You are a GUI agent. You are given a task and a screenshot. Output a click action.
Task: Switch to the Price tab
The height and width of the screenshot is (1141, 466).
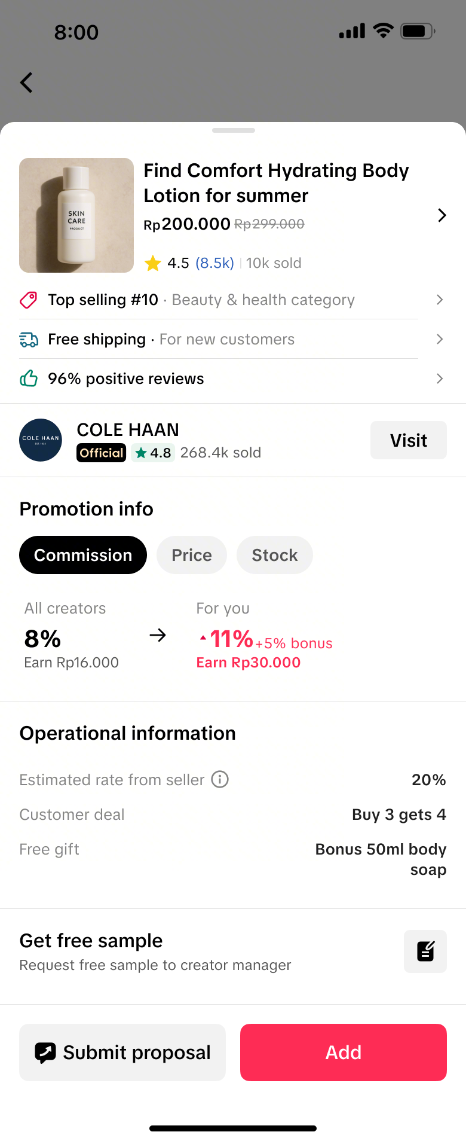pos(192,555)
